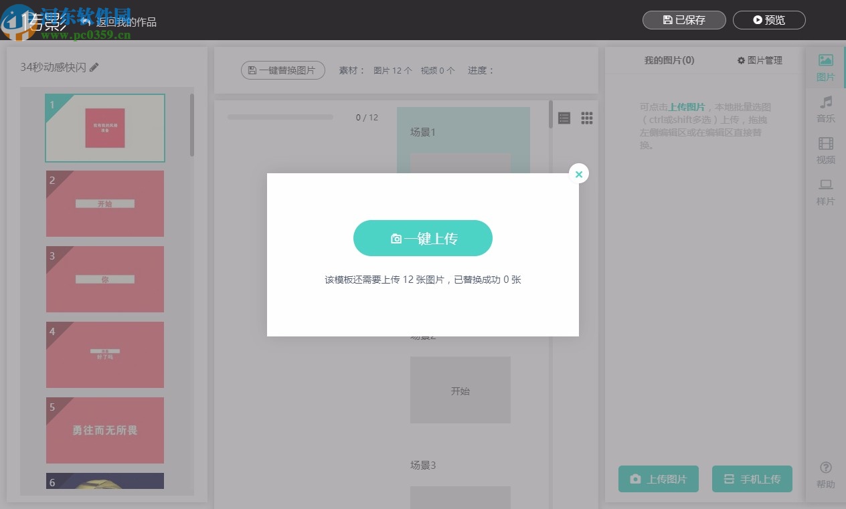846x509 pixels.
Task: Click the 上传图片 button with camera icon
Action: click(658, 479)
